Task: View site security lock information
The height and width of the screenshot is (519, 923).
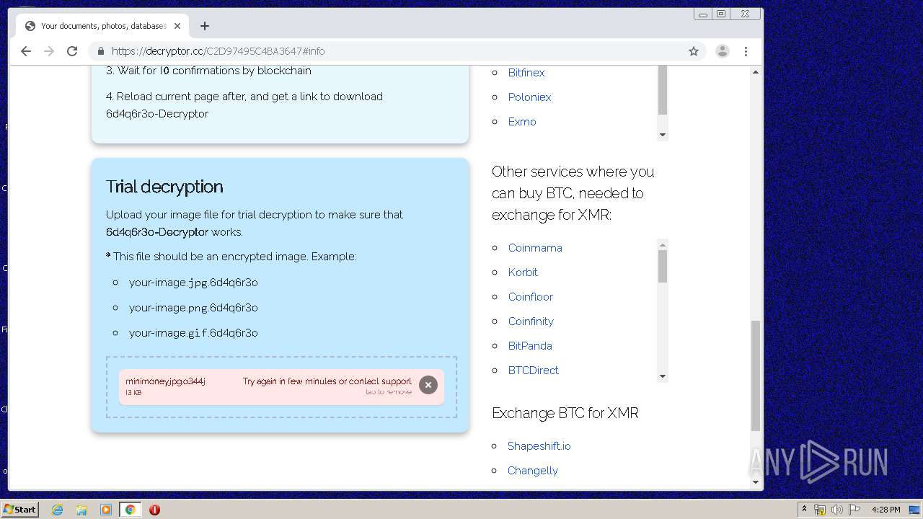Action: [x=100, y=51]
